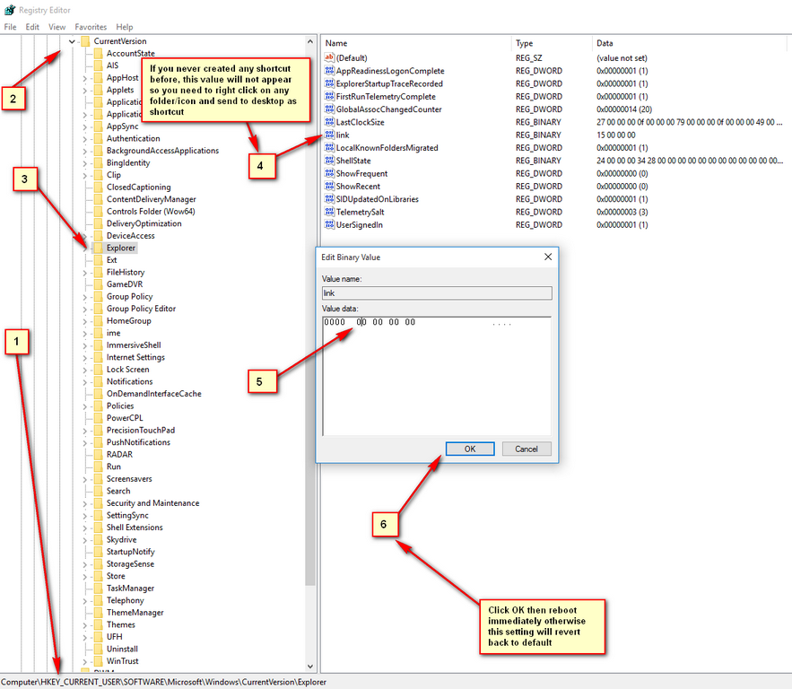792x689 pixels.
Task: Sort values by the Data column header
Action: (689, 43)
